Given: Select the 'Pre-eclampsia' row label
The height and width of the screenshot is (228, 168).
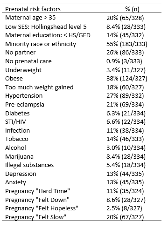Looking at the screenshot, I should click(25, 105).
